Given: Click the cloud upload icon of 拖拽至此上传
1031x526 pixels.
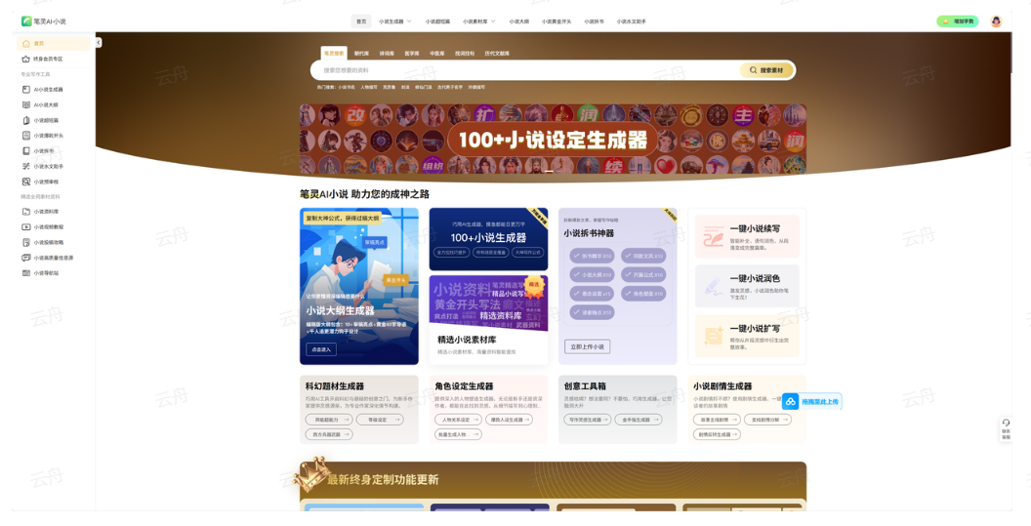Looking at the screenshot, I should coord(791,401).
